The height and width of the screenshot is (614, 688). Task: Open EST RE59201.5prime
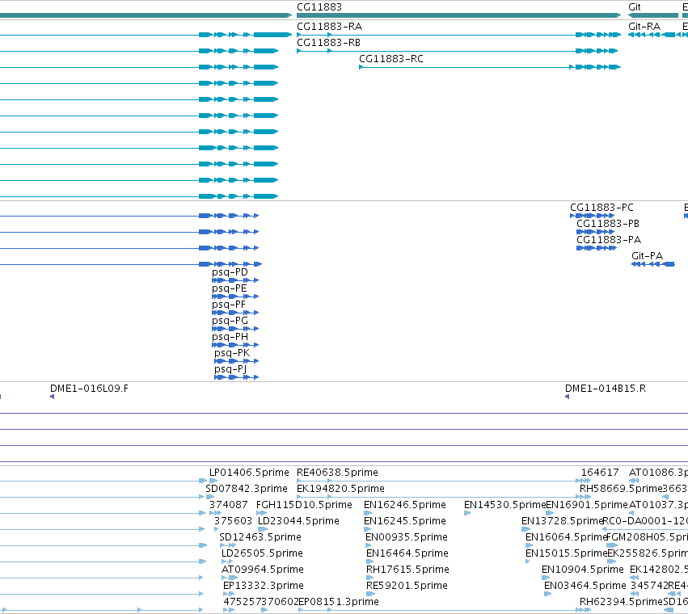point(407,586)
